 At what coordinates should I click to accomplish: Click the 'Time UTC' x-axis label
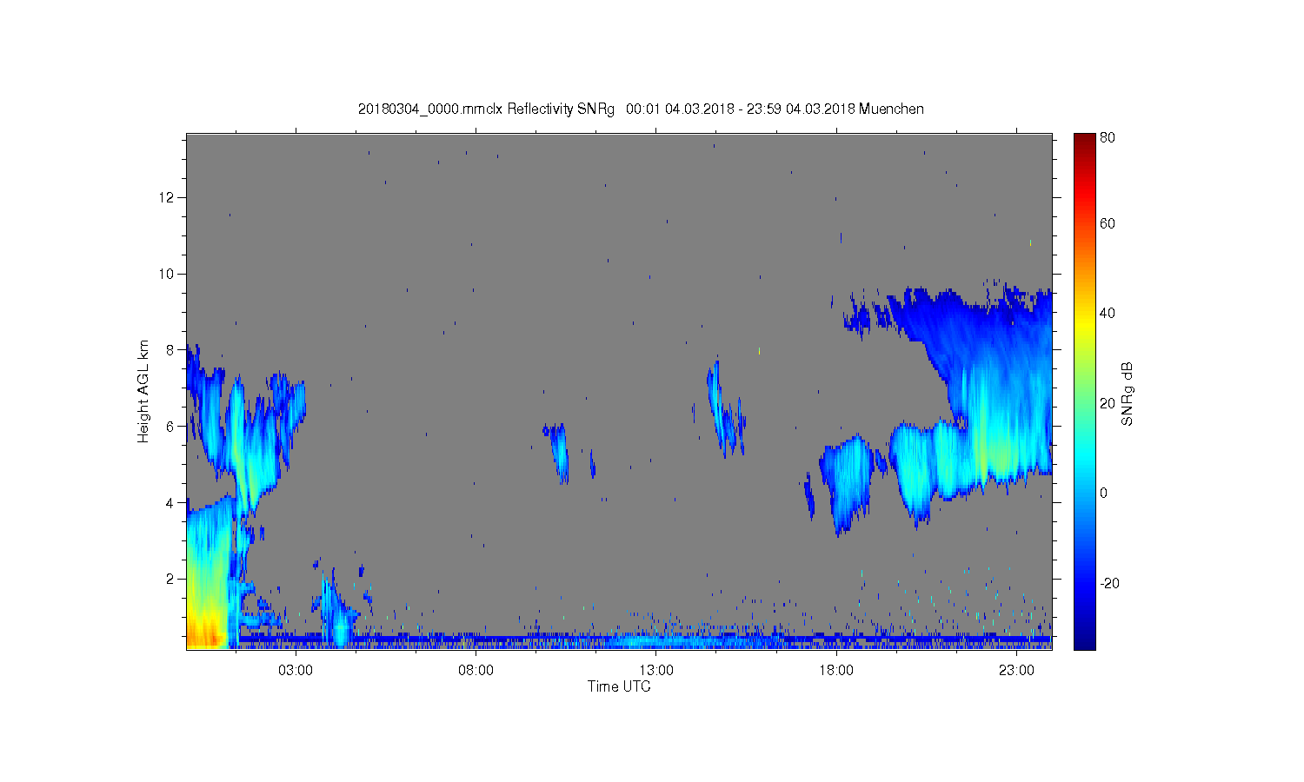[x=619, y=686]
